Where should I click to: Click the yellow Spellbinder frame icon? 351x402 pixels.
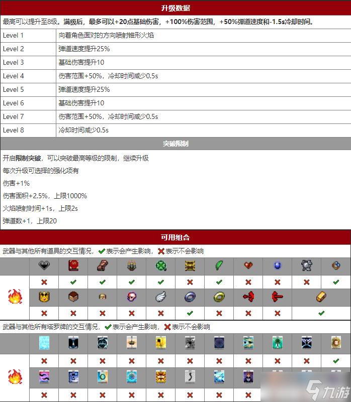[x=190, y=265]
